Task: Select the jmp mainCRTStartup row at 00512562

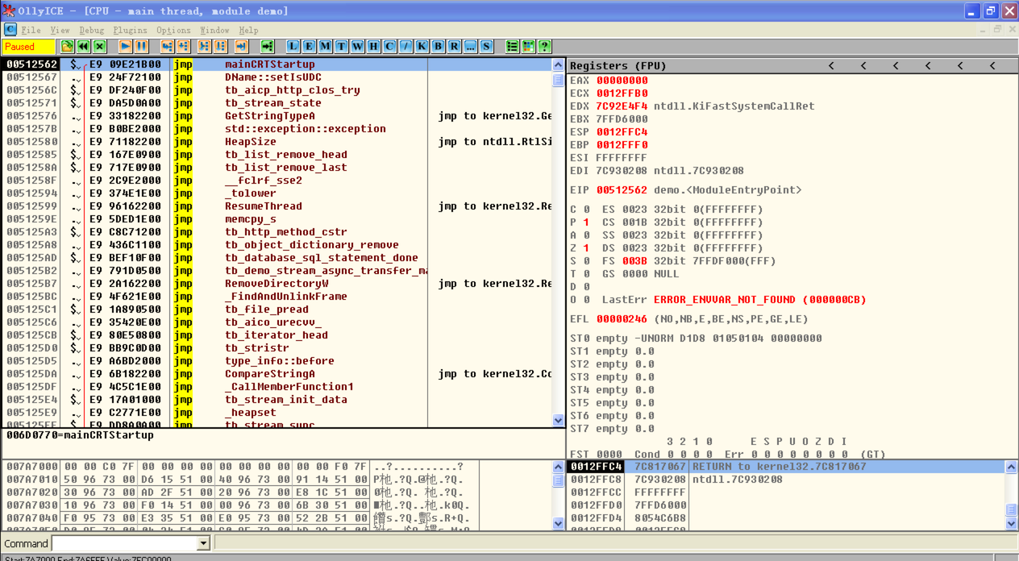Action: [277, 64]
